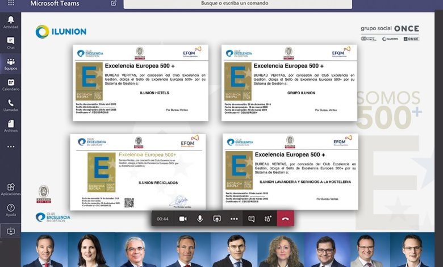The image size is (443, 267).
Task: Open the Chat section in sidebar
Action: pyautogui.click(x=11, y=43)
